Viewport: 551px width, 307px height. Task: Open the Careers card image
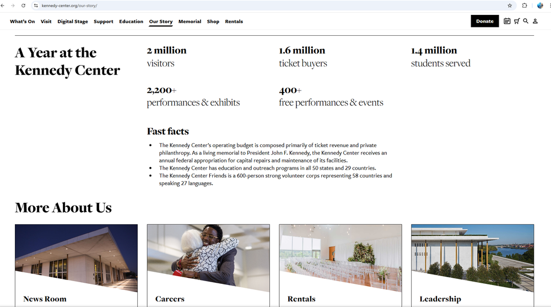click(x=208, y=254)
